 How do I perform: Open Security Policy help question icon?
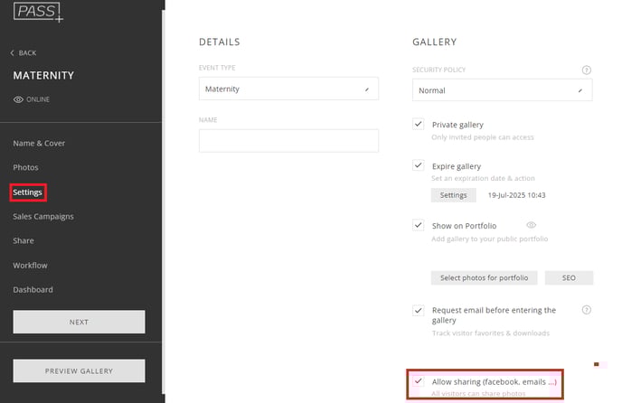coord(587,70)
